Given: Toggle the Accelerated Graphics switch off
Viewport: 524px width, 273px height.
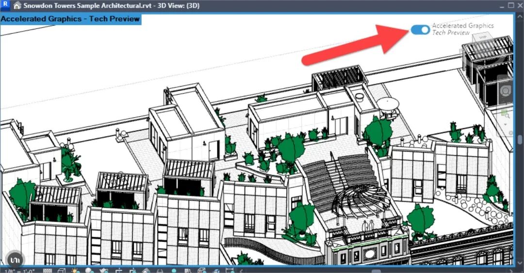Looking at the screenshot, I should [x=420, y=30].
